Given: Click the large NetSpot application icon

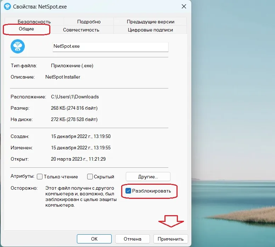Looking at the screenshot, I should tap(18, 46).
